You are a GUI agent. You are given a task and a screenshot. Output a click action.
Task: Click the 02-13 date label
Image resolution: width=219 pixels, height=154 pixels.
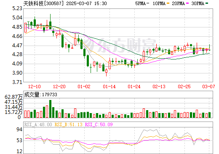(159, 86)
